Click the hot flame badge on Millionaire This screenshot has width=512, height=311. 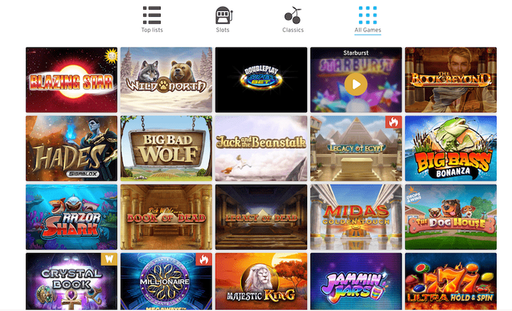click(204, 259)
